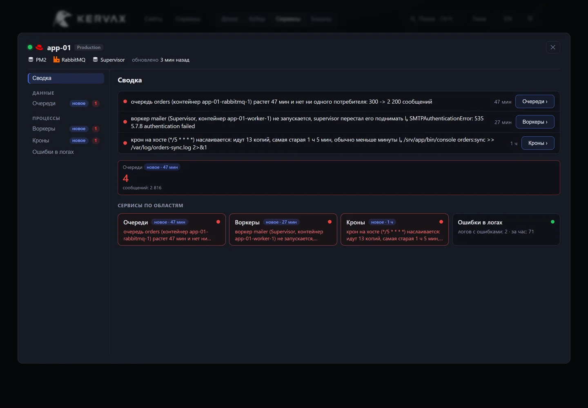Click 'логов с ошибками: 2 · за час: 71'

(x=496, y=232)
